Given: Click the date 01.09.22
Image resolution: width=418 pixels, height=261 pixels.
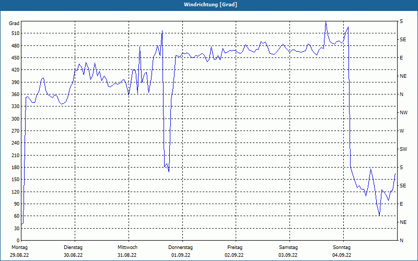Looking at the screenshot, I should [x=181, y=255].
